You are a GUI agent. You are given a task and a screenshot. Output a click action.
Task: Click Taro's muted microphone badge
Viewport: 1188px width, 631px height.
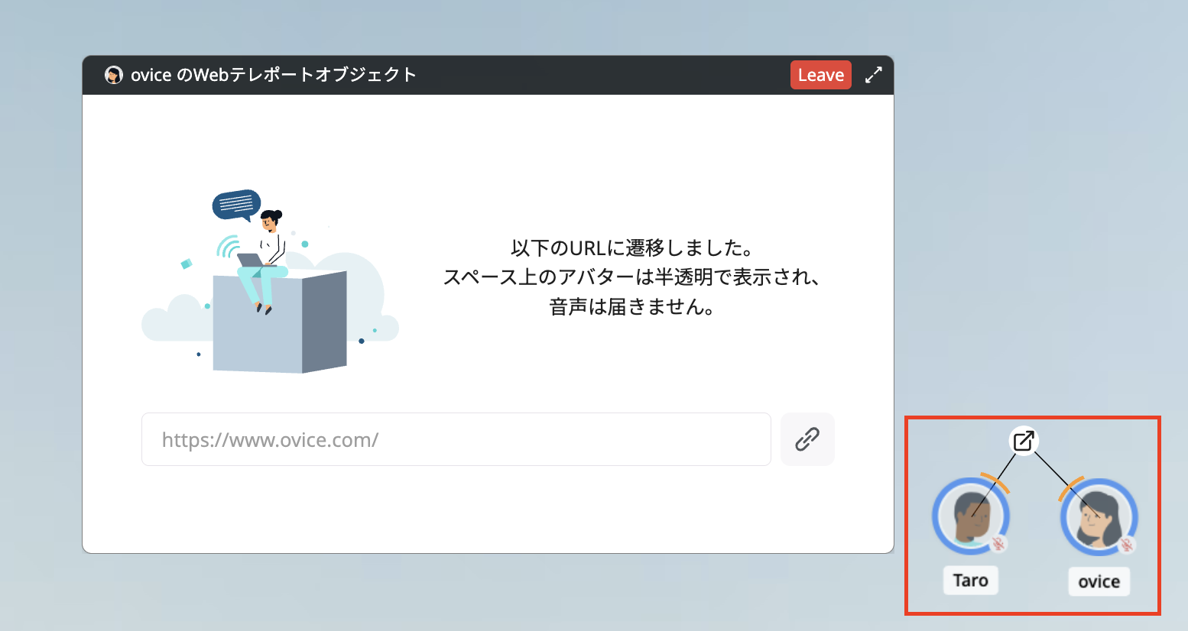pos(998,544)
